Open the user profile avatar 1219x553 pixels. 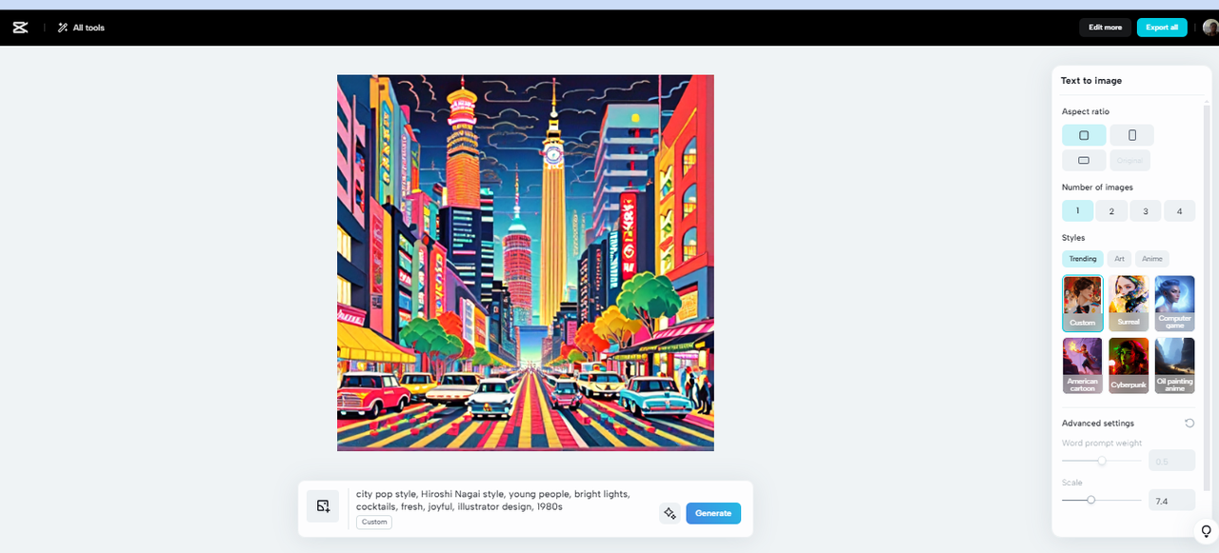tap(1210, 28)
